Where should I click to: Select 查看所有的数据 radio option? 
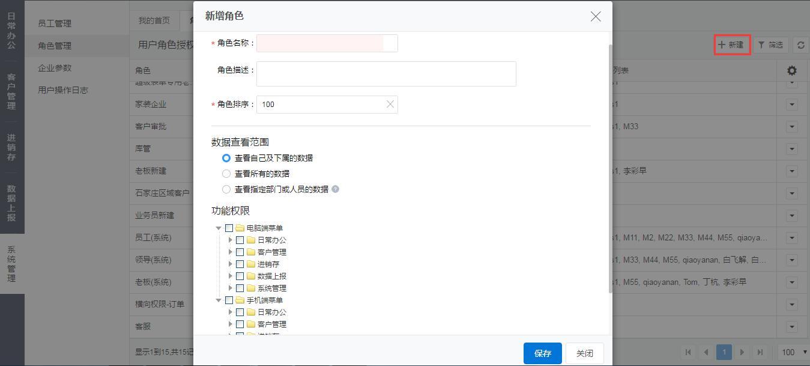[226, 174]
